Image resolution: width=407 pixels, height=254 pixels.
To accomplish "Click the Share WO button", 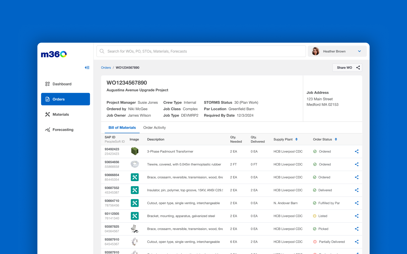I will point(347,68).
